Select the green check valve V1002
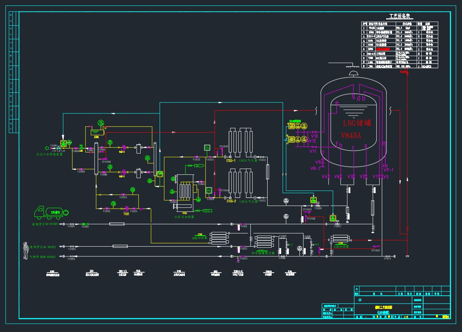This screenshot has width=462, height=332. (85, 224)
